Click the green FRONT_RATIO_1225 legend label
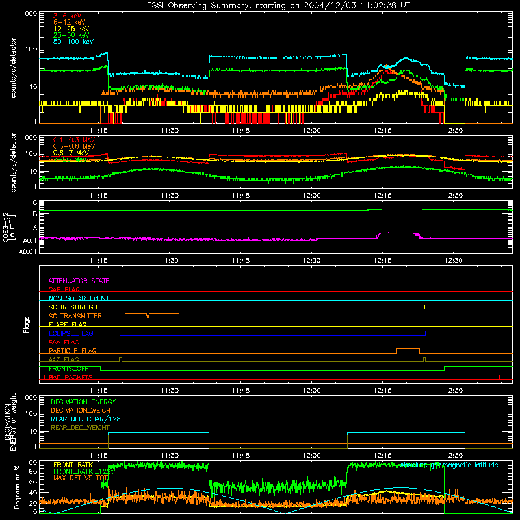520x520 pixels. pos(84,471)
